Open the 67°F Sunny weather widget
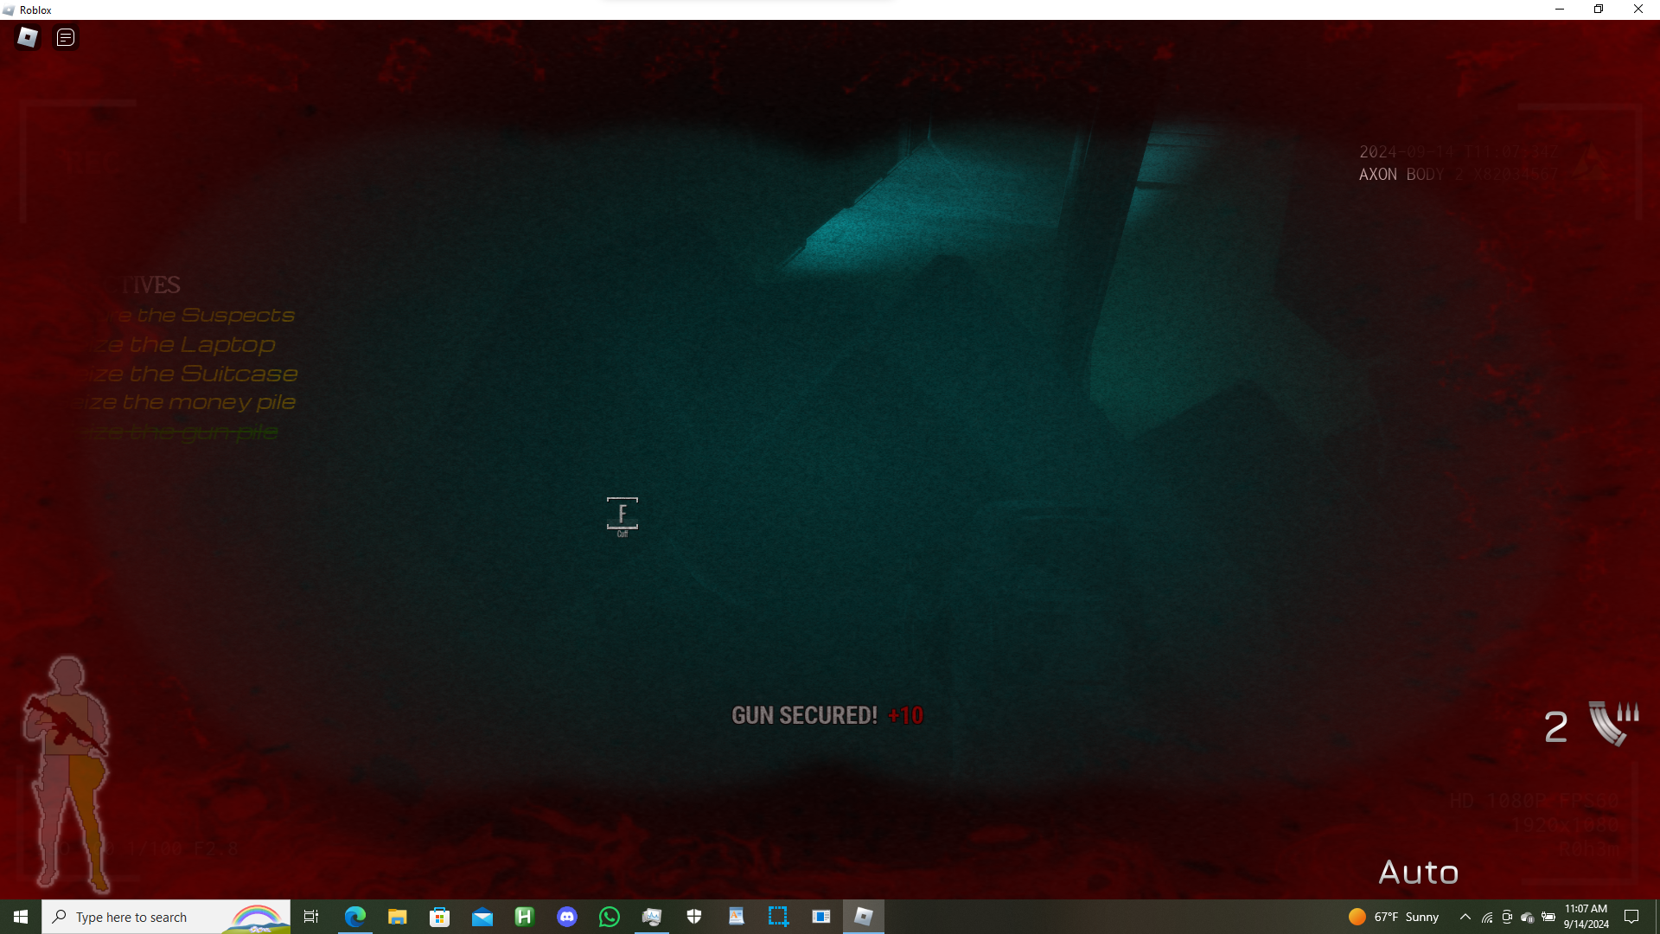1660x934 pixels. pos(1393,917)
